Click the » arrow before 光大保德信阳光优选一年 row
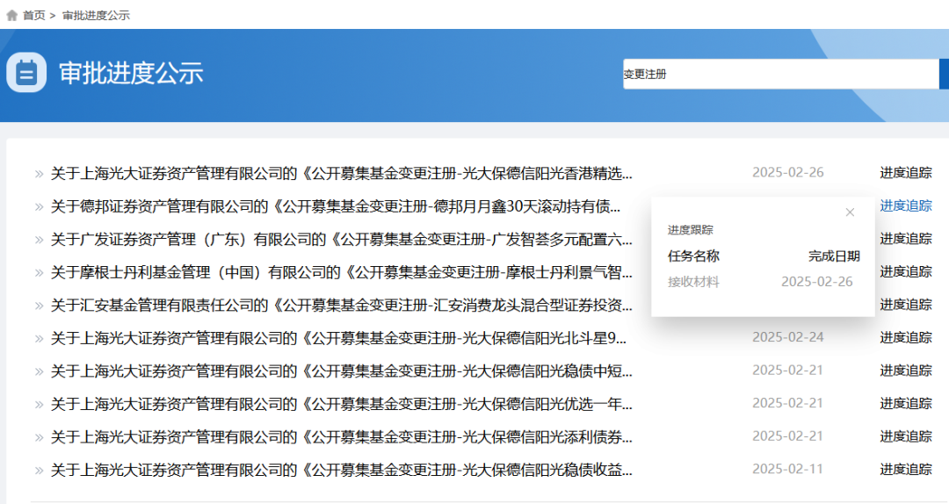 [x=40, y=404]
